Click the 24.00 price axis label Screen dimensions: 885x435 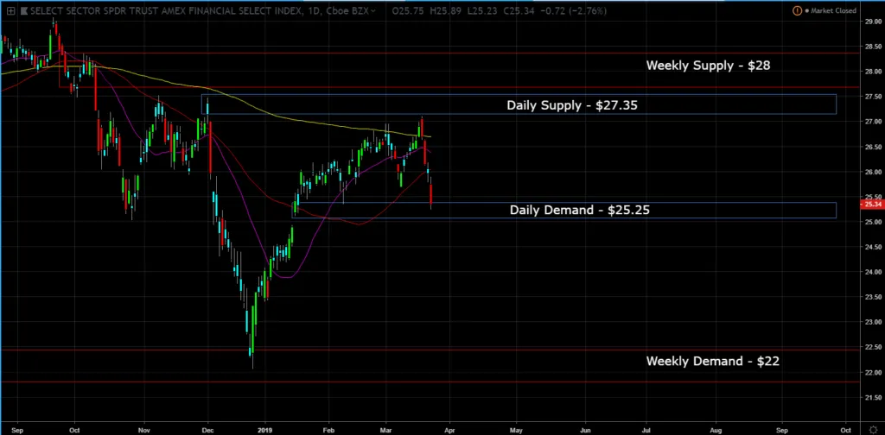(873, 272)
